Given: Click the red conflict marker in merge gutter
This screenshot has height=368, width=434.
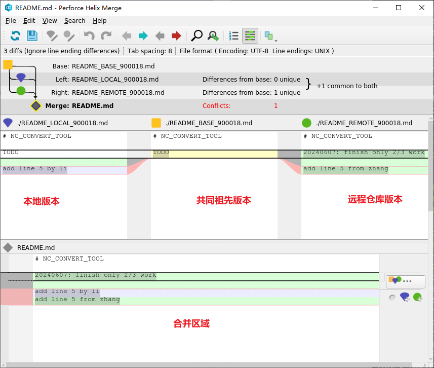Looking at the screenshot, I should pyautogui.click(x=17, y=297).
